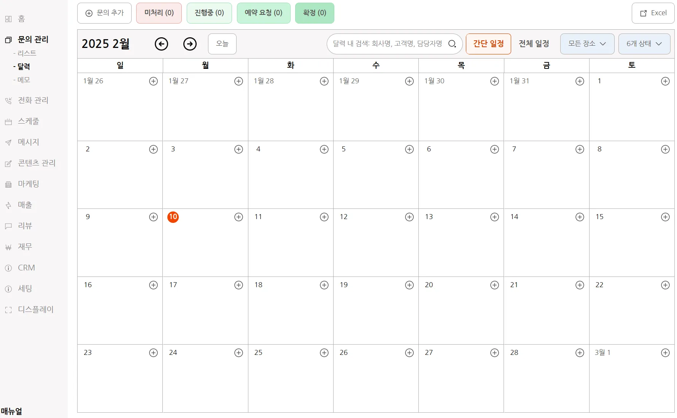677x418 pixels.
Task: Open the 리스트 submenu item
Action: (x=27, y=53)
